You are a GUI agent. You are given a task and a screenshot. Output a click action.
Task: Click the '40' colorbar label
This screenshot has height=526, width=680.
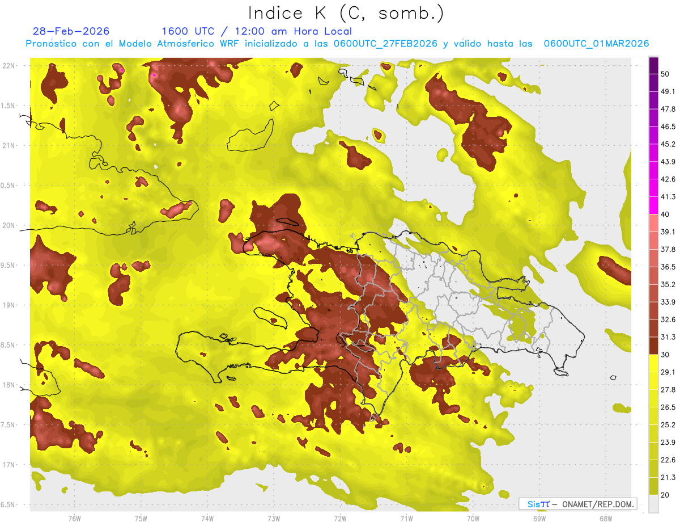[x=666, y=214]
